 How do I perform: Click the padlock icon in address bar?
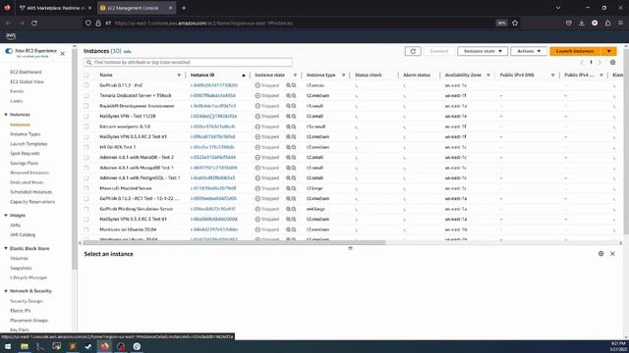(x=98, y=24)
